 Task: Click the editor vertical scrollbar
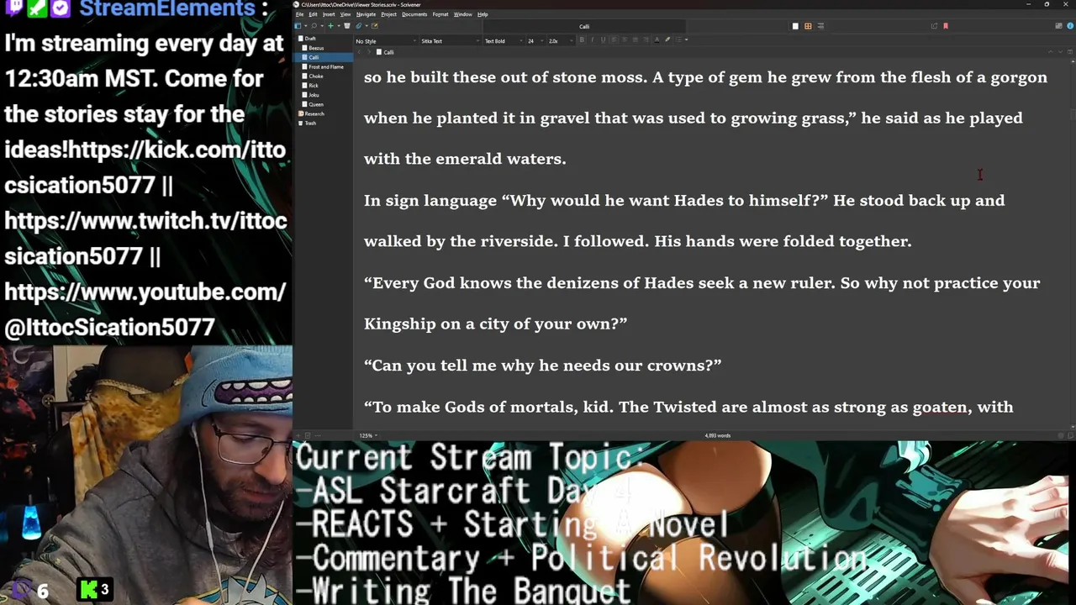[1071, 244]
